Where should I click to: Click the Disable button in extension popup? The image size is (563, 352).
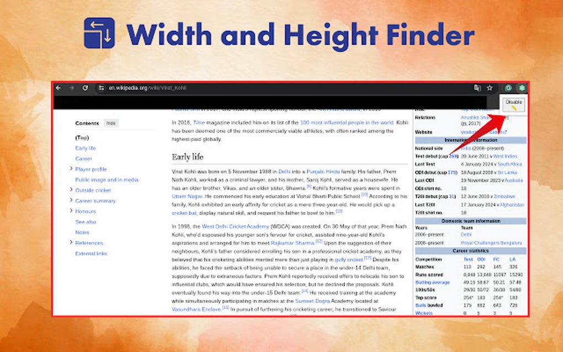click(514, 104)
